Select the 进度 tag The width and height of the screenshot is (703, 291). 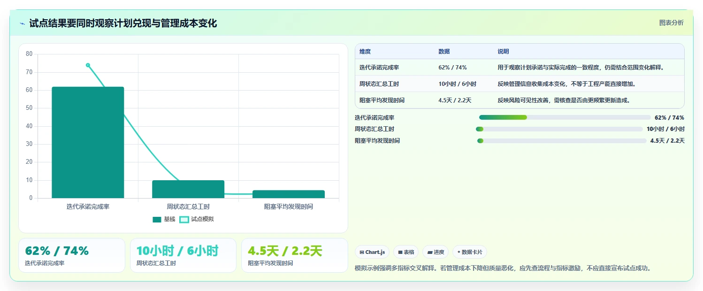pyautogui.click(x=436, y=252)
